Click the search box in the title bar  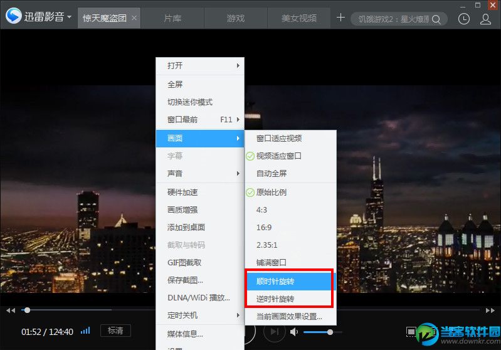399,19
